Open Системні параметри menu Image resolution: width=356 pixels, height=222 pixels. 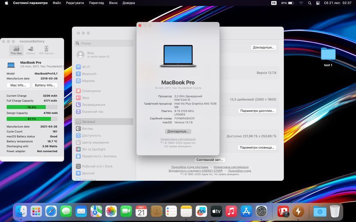pos(30,3)
